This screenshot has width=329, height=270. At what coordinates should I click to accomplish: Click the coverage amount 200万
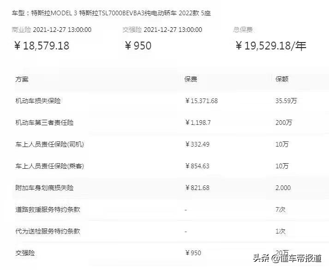[x=284, y=123]
